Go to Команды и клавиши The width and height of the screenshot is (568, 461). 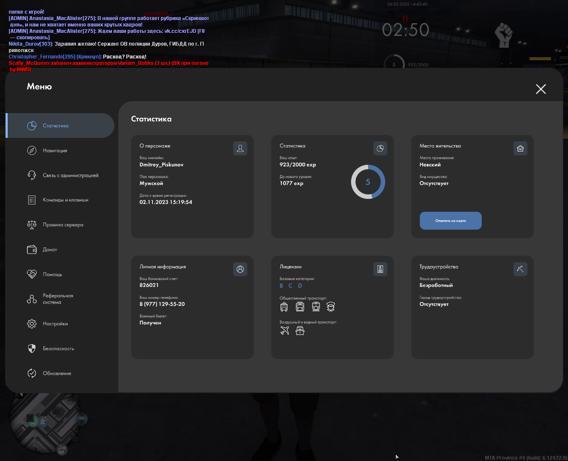pos(65,200)
